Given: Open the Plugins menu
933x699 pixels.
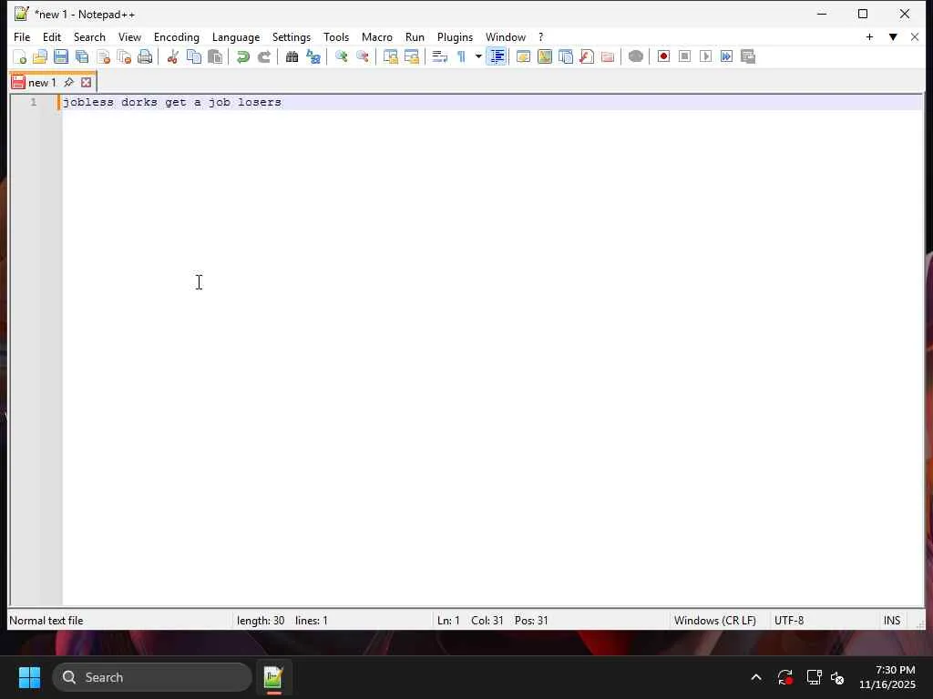Looking at the screenshot, I should click(456, 36).
